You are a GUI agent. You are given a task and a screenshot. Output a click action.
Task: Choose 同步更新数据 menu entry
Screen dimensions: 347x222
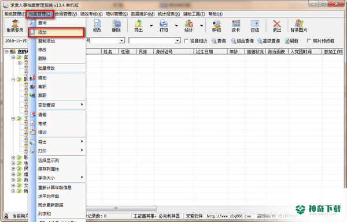pos(57,205)
